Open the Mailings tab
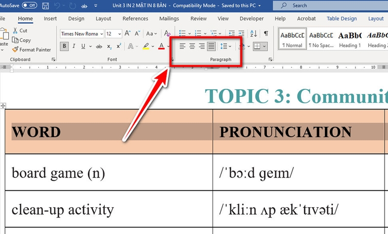 click(x=169, y=18)
